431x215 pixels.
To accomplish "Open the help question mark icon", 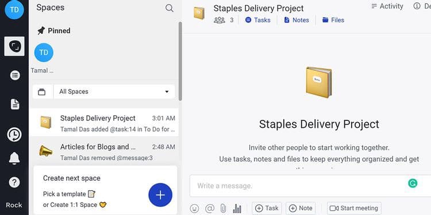I will coord(14,182).
